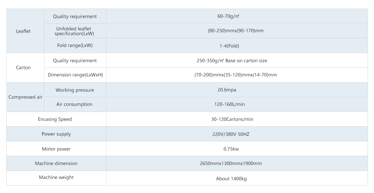
Task: Click the 250-350g/㎡ carton quality value
Action: pos(232,60)
